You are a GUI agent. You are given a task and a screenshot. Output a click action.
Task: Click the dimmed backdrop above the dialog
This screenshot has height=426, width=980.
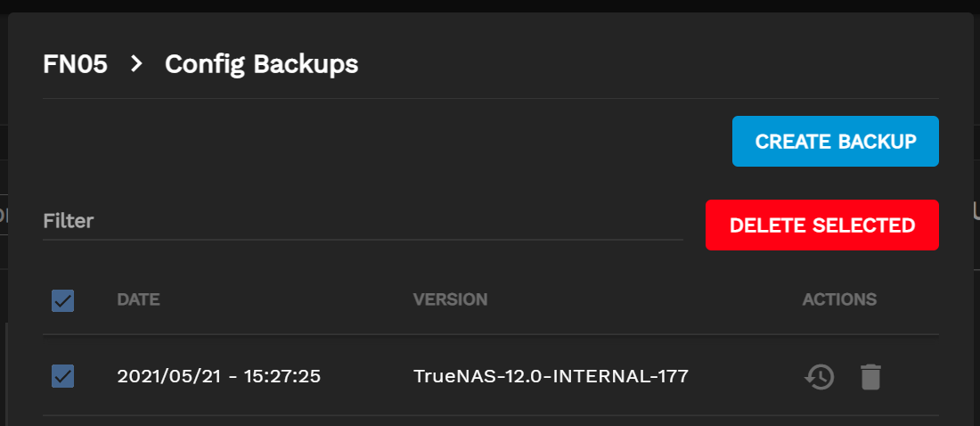[490, 5]
